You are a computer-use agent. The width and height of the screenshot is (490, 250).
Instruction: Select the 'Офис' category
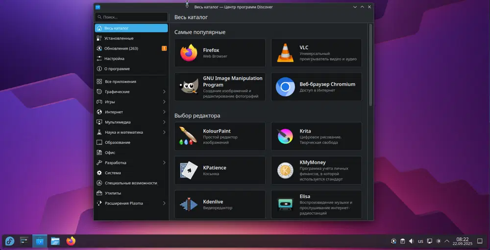(x=131, y=153)
